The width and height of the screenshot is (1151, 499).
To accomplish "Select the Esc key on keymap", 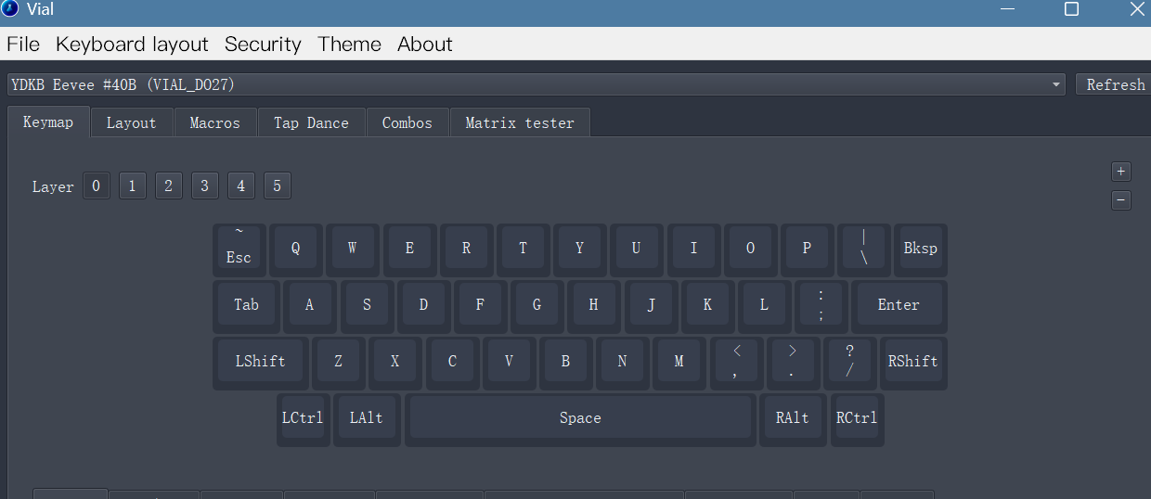I will coord(239,249).
